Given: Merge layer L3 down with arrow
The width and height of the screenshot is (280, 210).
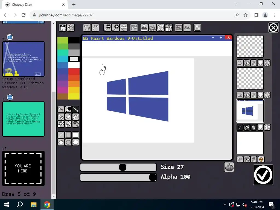Looking at the screenshot, I should point(260,63).
